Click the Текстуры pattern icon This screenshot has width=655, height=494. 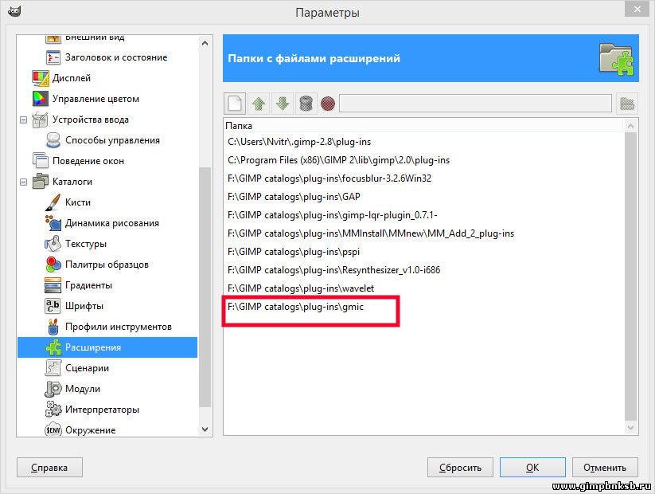point(53,244)
